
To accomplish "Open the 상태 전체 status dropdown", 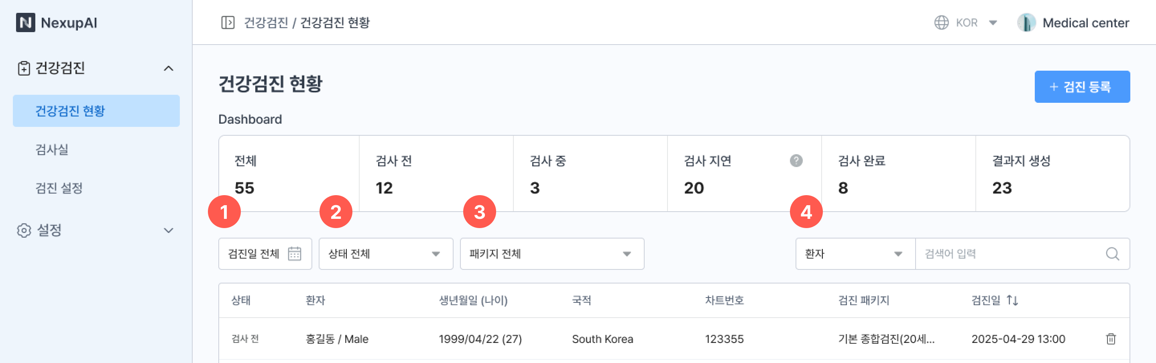I will pos(385,253).
